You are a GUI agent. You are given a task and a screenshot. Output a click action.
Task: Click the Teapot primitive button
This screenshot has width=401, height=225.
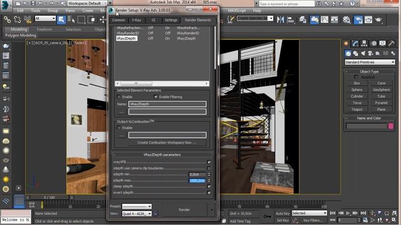[357, 109]
